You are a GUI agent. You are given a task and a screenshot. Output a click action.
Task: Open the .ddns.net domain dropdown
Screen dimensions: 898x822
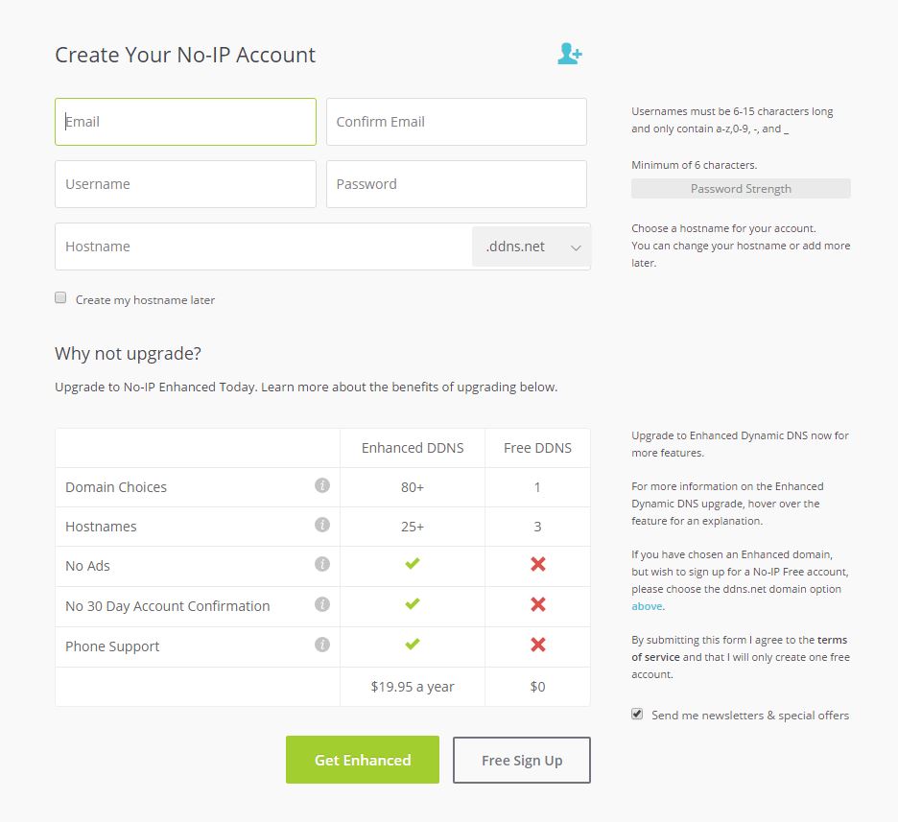(532, 247)
